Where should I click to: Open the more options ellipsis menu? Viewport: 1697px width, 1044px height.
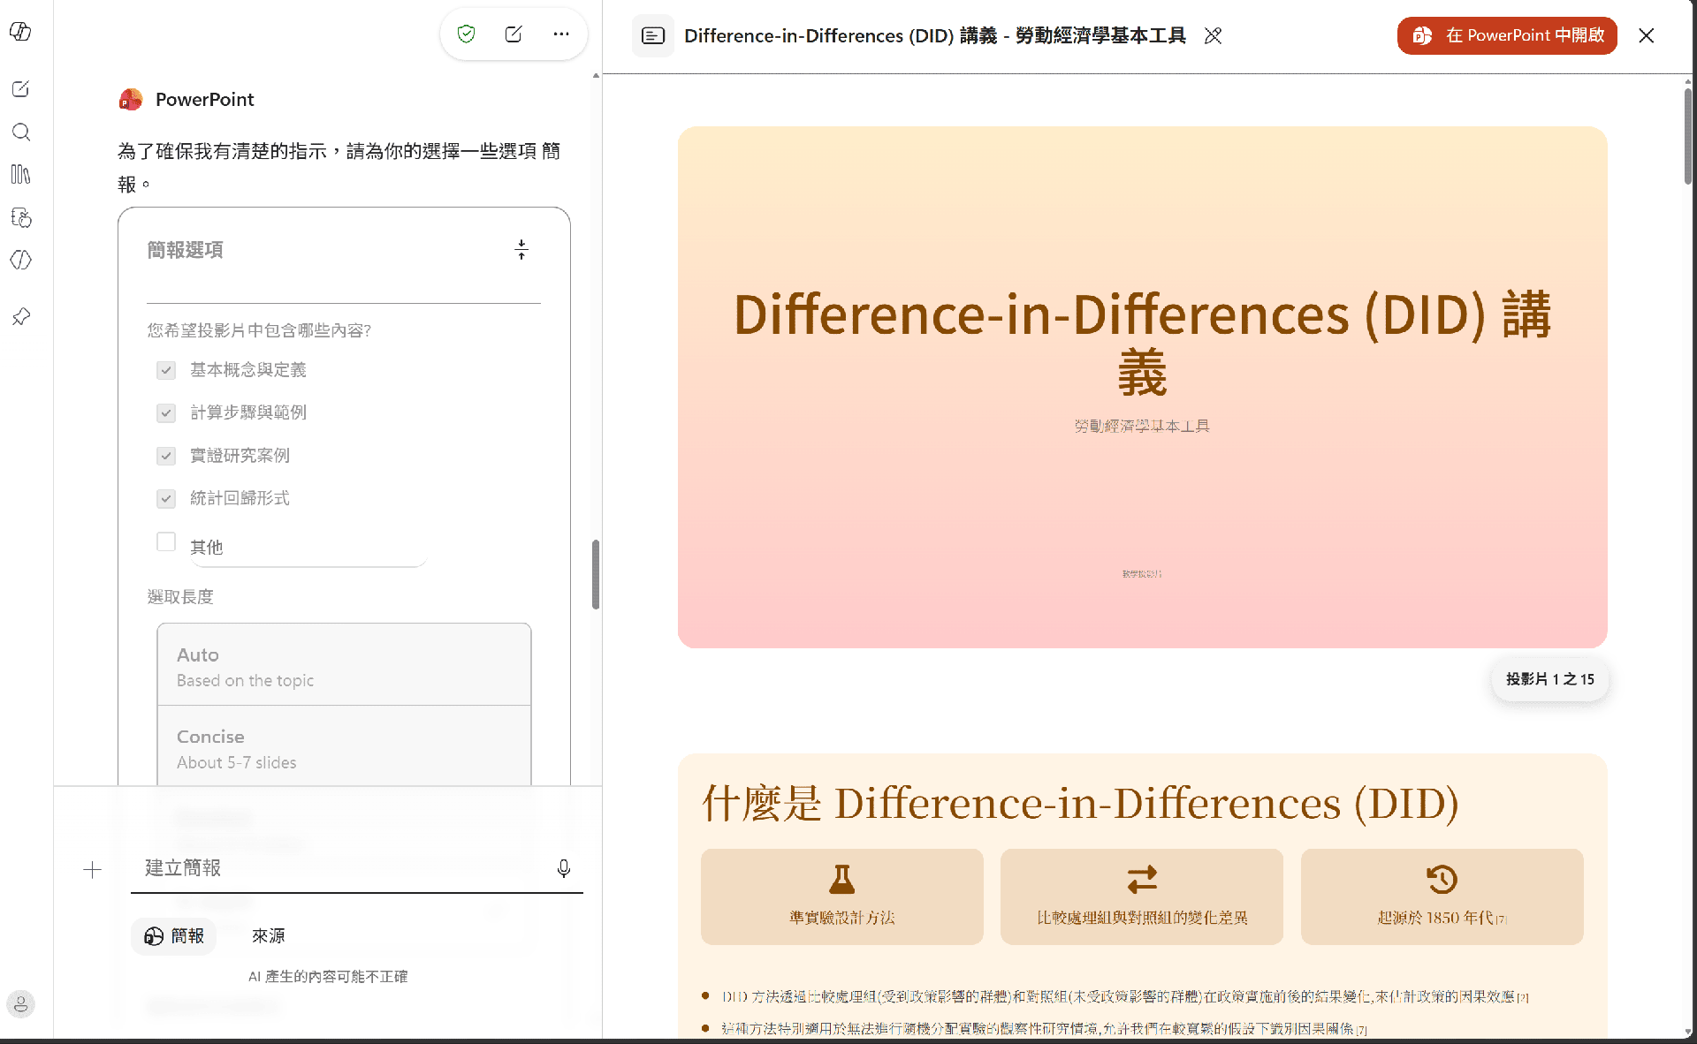pyautogui.click(x=561, y=34)
